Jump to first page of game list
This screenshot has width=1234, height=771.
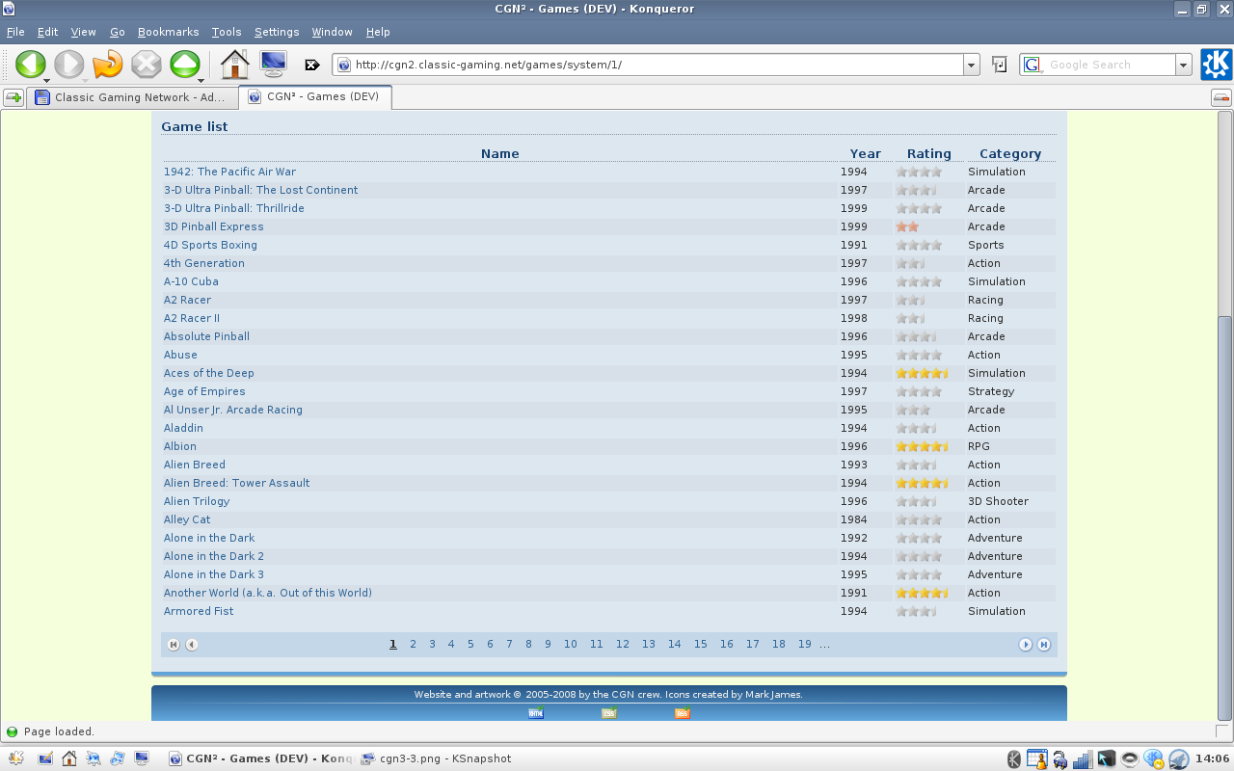pyautogui.click(x=174, y=645)
